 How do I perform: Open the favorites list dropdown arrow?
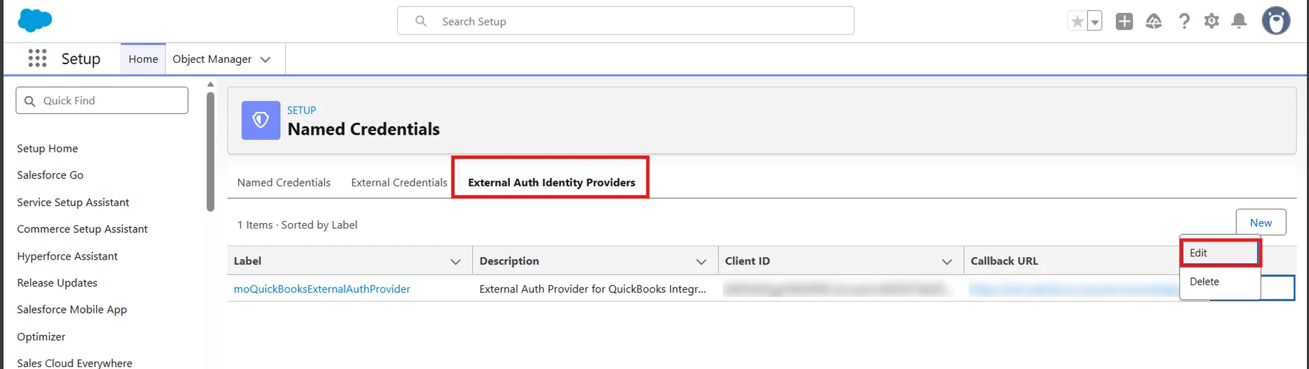[x=1094, y=22]
